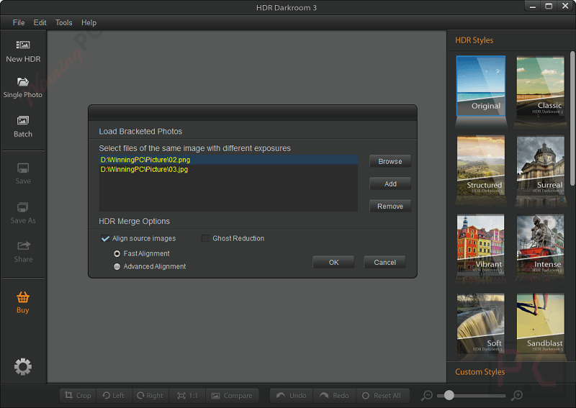Screen dimensions: 576x408
Task: Rotate image Right
Action: [x=150, y=396]
